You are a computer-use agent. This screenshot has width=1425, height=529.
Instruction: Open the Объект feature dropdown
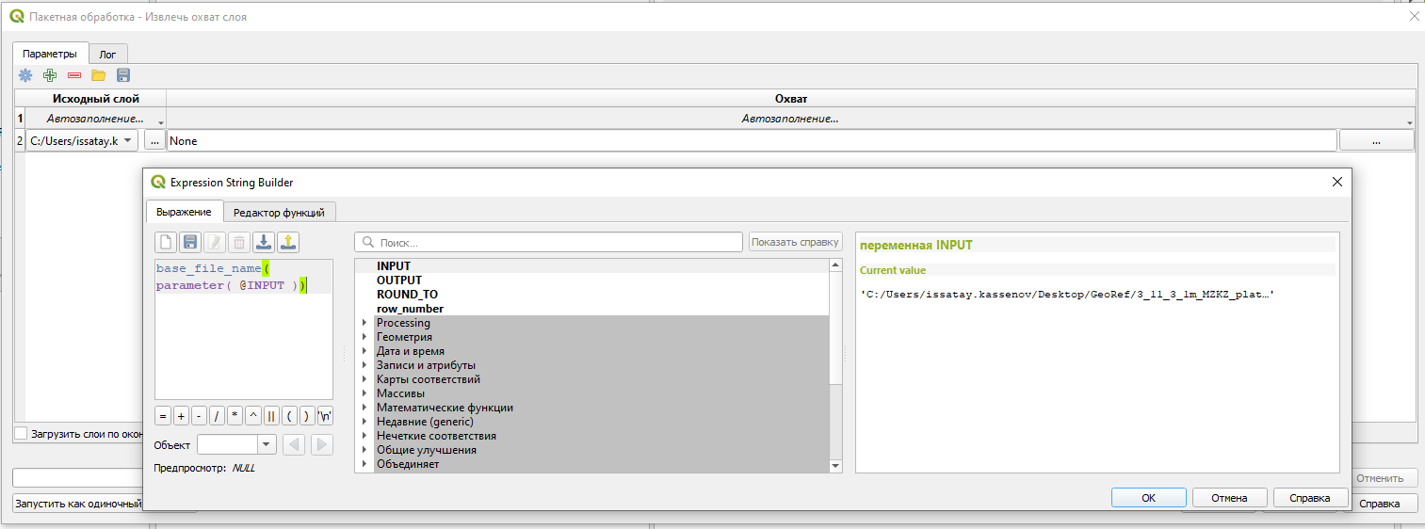tap(236, 445)
